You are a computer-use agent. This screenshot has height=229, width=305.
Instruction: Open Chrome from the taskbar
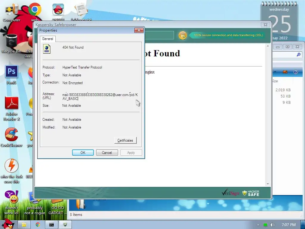point(38,225)
